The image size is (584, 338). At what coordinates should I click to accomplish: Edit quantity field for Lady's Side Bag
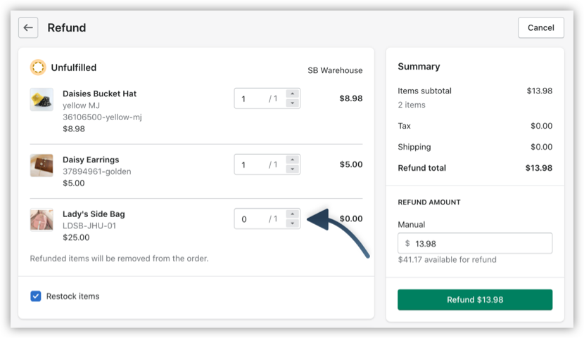point(260,219)
